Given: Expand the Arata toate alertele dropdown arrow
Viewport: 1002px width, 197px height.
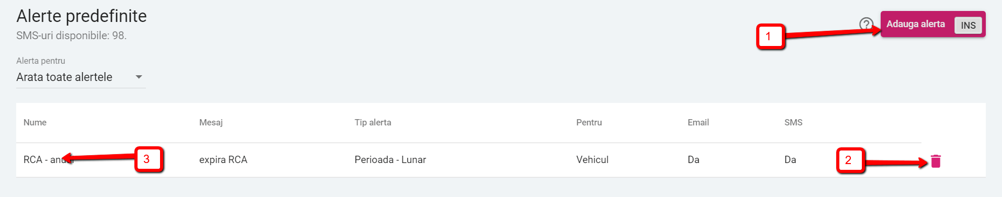Looking at the screenshot, I should coord(139,77).
